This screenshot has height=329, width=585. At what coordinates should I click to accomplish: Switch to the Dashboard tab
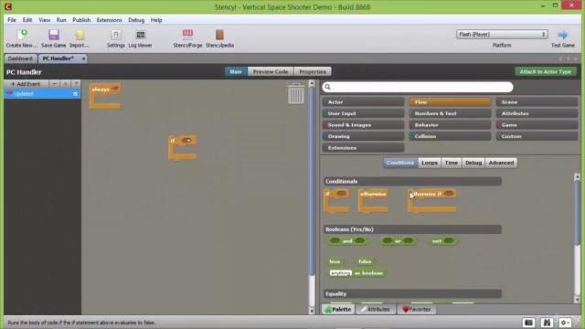[20, 58]
